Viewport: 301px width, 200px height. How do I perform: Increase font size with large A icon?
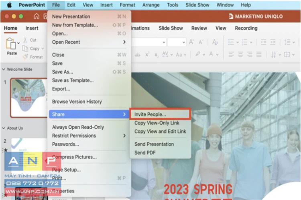point(191,42)
